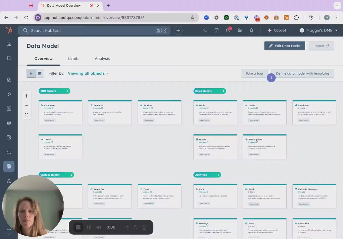Open the Settings gear in the HubSpot top bar
This screenshot has height=239, width=343.
(x=240, y=31)
